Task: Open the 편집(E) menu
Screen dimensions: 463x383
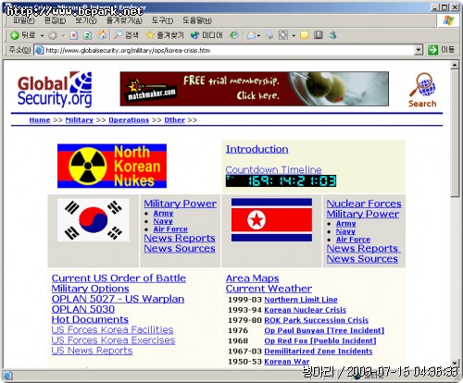Action: tap(55, 20)
